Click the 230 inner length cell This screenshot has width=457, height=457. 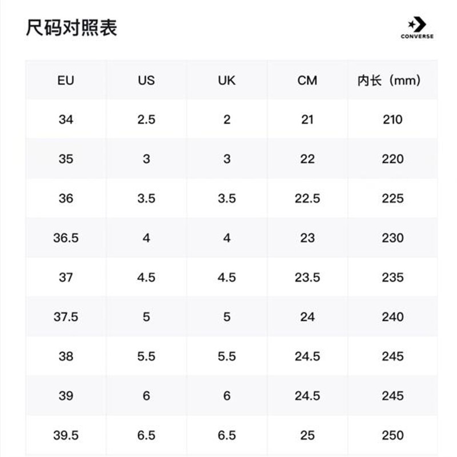[x=392, y=238]
